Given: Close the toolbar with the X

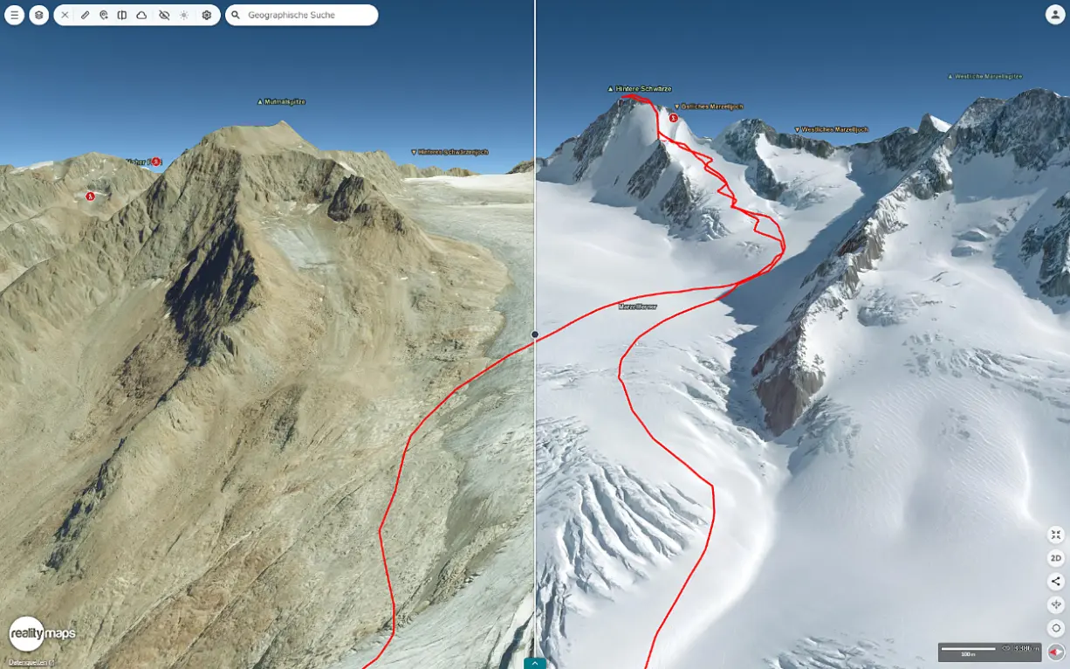Looking at the screenshot, I should click(x=65, y=15).
